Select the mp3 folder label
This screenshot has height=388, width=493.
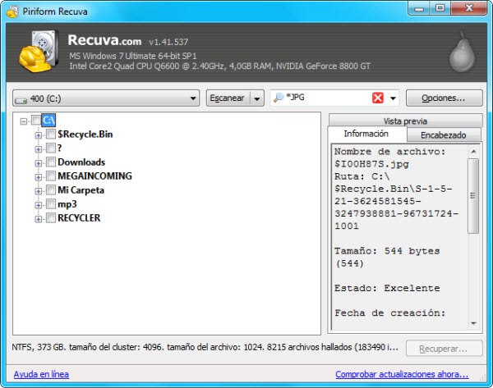click(x=67, y=204)
